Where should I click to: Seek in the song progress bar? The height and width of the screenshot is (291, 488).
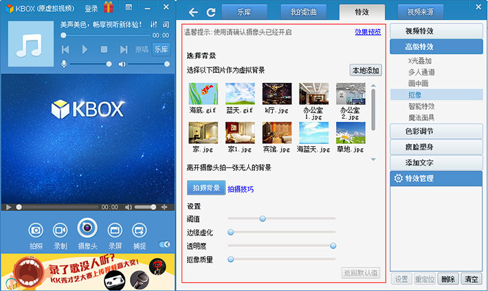click(x=105, y=36)
